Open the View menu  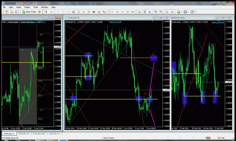pyautogui.click(x=11, y=7)
